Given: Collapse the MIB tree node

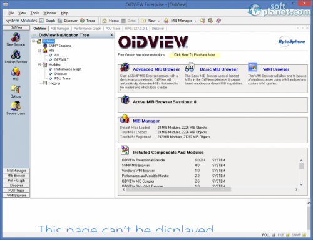Looking at the screenshot, I should coord(39,51).
